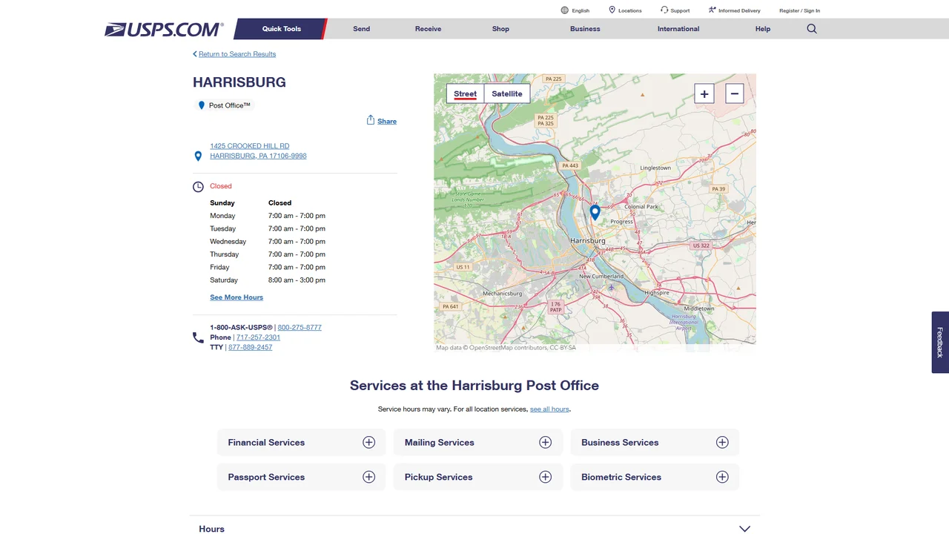
Task: Click the Share icon
Action: pyautogui.click(x=371, y=120)
